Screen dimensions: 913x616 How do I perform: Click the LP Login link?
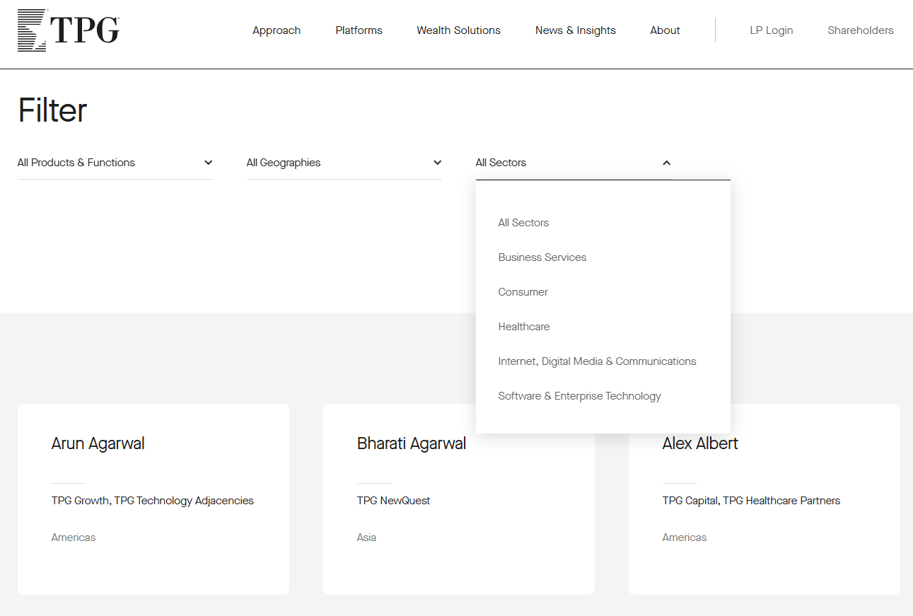pyautogui.click(x=771, y=30)
